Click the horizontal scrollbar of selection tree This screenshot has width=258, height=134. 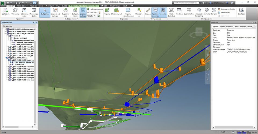point(18,127)
